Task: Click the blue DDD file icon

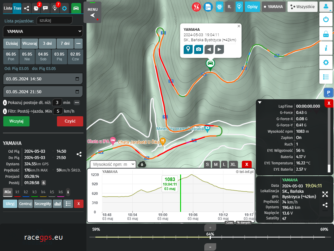Action: point(208,7)
